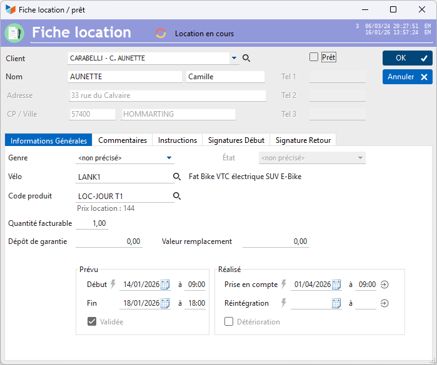Click arrow icon next to Réintégration time

384,303
